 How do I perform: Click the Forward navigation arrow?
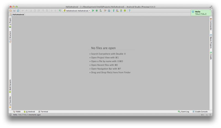(56, 11)
